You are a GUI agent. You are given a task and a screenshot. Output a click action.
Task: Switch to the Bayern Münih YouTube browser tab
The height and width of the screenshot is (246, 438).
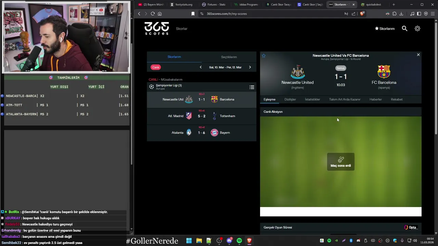[x=151, y=4]
